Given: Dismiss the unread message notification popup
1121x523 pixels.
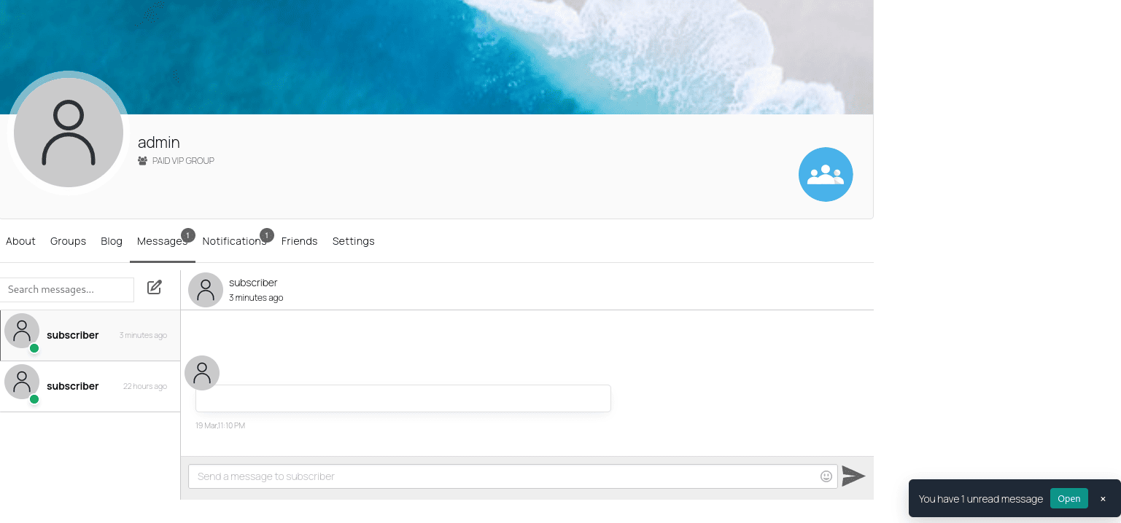Looking at the screenshot, I should pos(1103,499).
